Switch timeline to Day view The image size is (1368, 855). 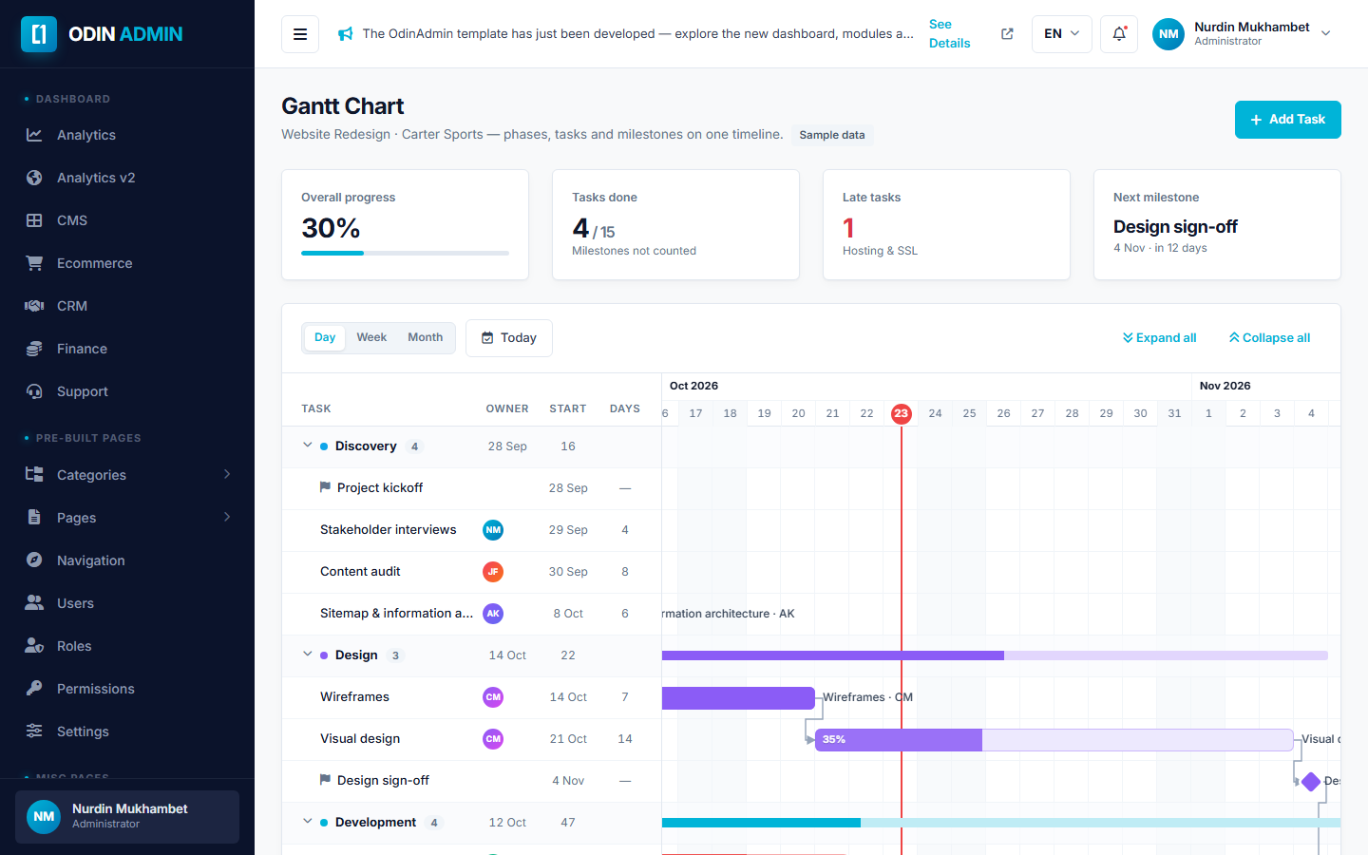point(325,337)
